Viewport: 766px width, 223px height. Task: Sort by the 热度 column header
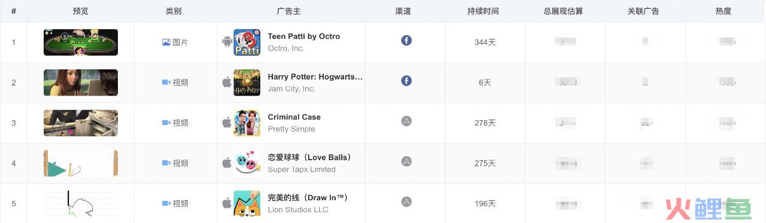point(724,11)
